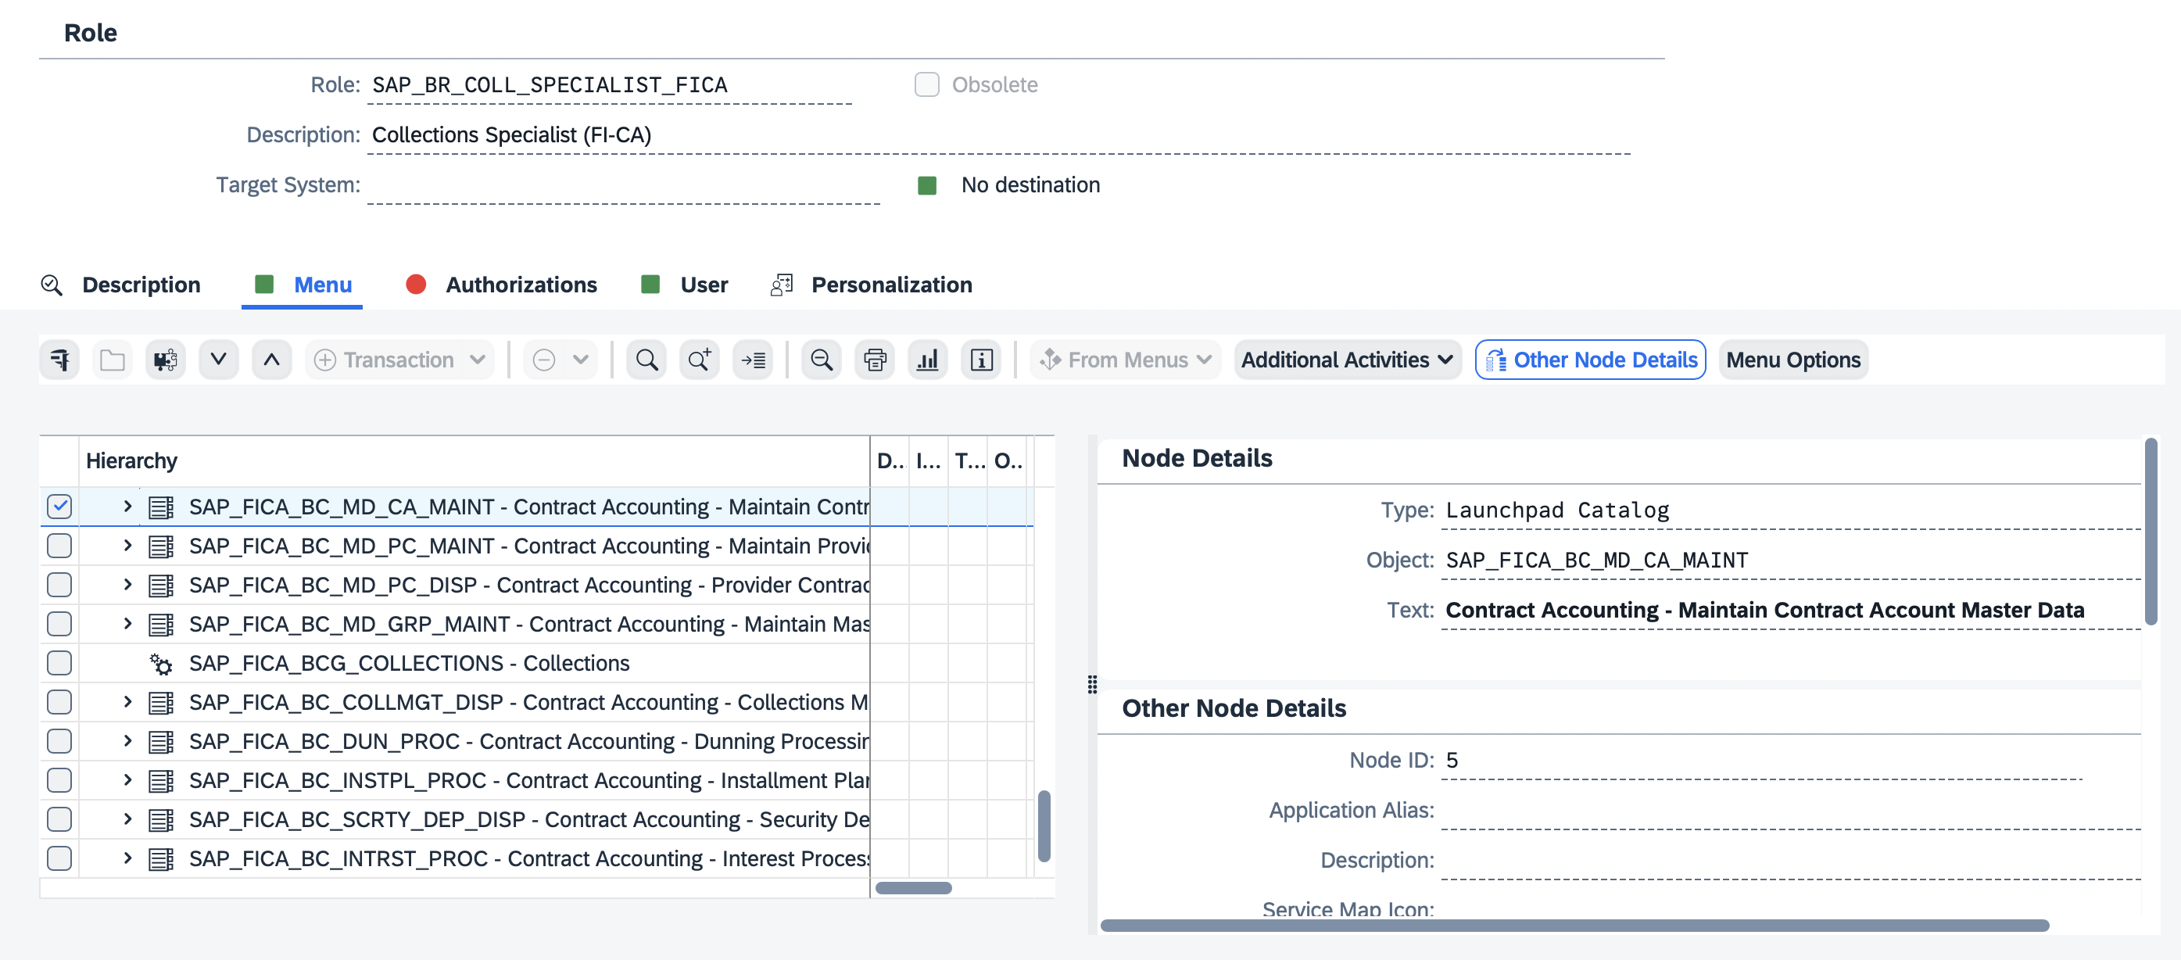Click the bar chart icon
Screen dimensions: 2181x960
(928, 360)
